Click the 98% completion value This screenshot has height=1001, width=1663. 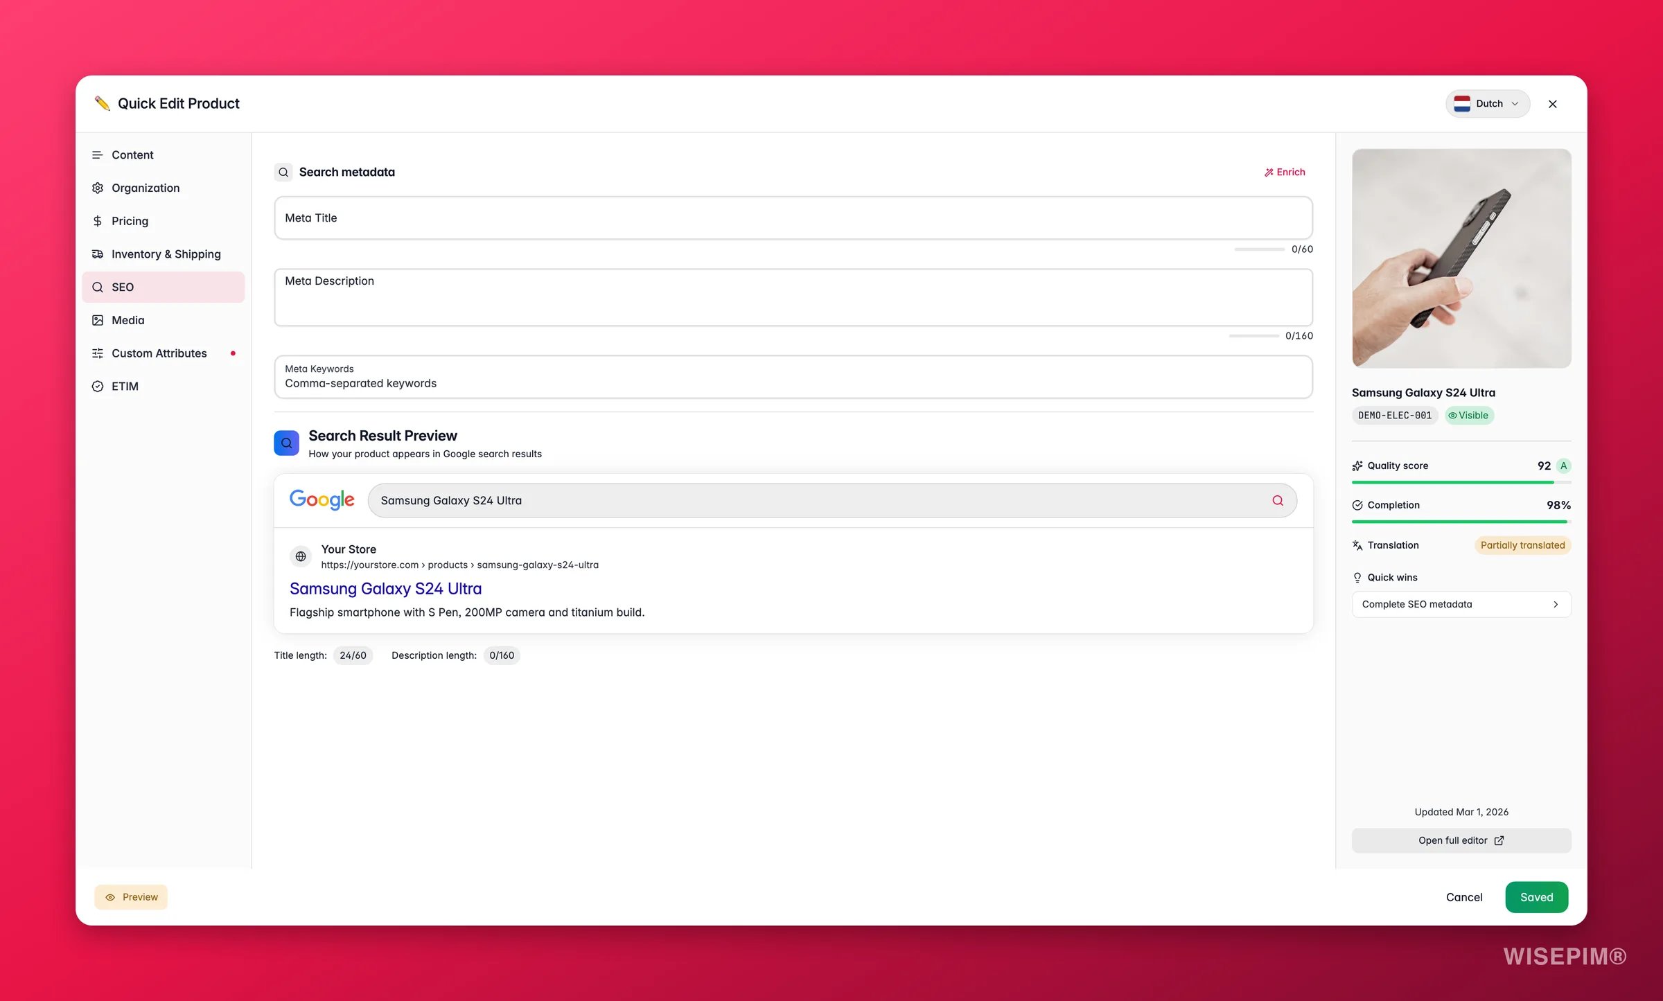[1558, 505]
